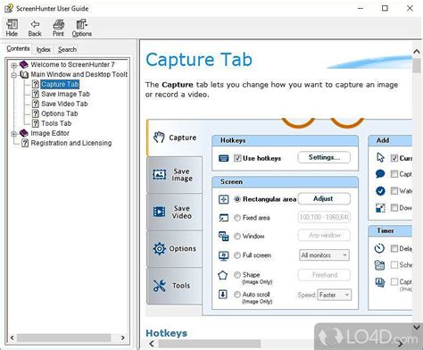Screen dimensions: 423x350
Task: Select the Window radio button
Action: pos(237,237)
